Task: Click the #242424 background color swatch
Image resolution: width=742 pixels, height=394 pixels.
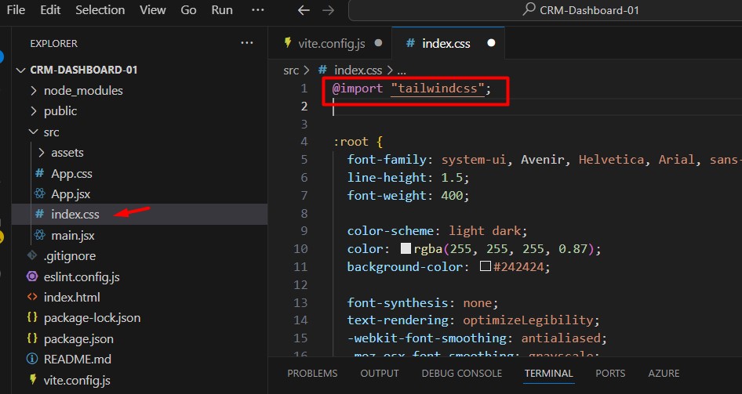Action: pos(486,267)
